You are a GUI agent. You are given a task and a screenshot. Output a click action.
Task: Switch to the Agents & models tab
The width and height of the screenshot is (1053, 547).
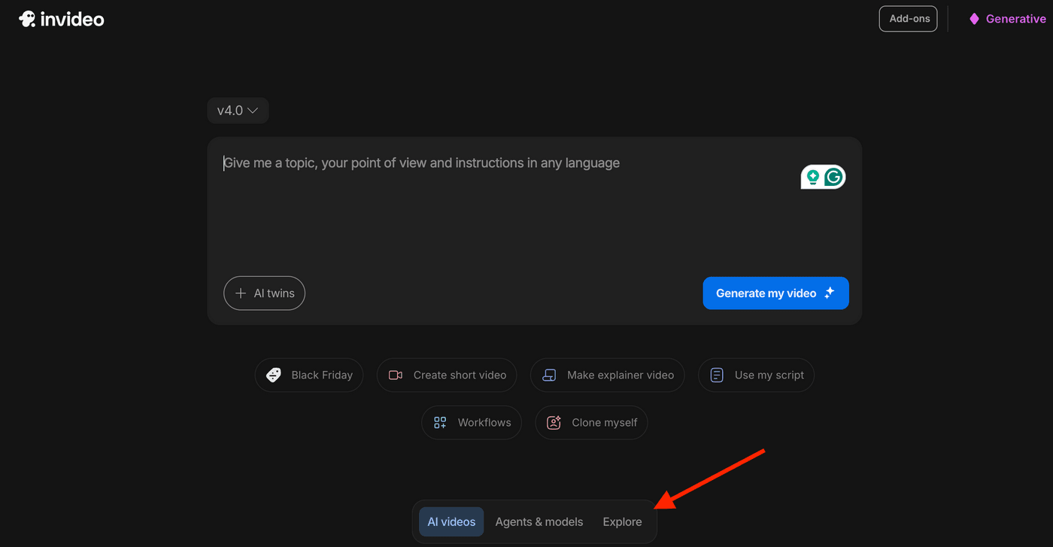[x=539, y=522]
